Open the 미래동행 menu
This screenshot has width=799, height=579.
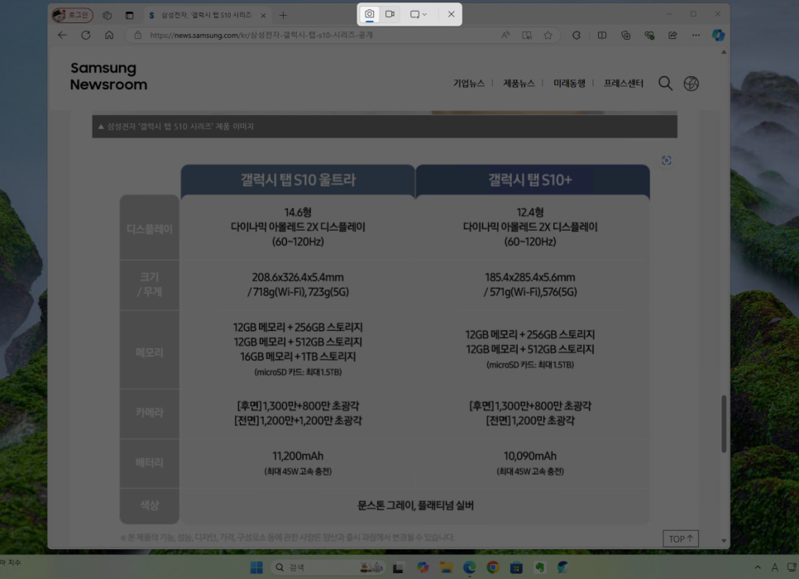click(x=569, y=83)
